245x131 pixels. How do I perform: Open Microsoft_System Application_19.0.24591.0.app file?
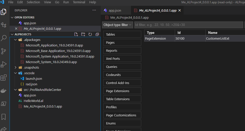pyautogui.click(x=55, y=57)
